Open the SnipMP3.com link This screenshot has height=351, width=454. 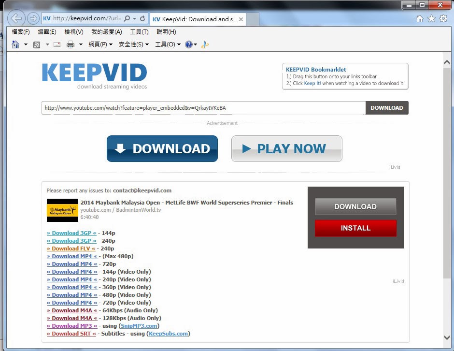(x=139, y=326)
